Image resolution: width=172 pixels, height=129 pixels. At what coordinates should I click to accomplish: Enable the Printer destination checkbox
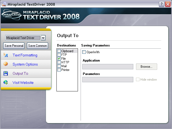[x=59, y=70]
